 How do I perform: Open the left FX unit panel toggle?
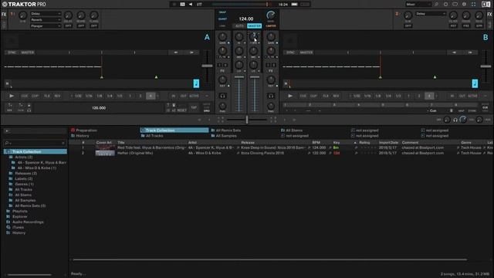click(4, 15)
